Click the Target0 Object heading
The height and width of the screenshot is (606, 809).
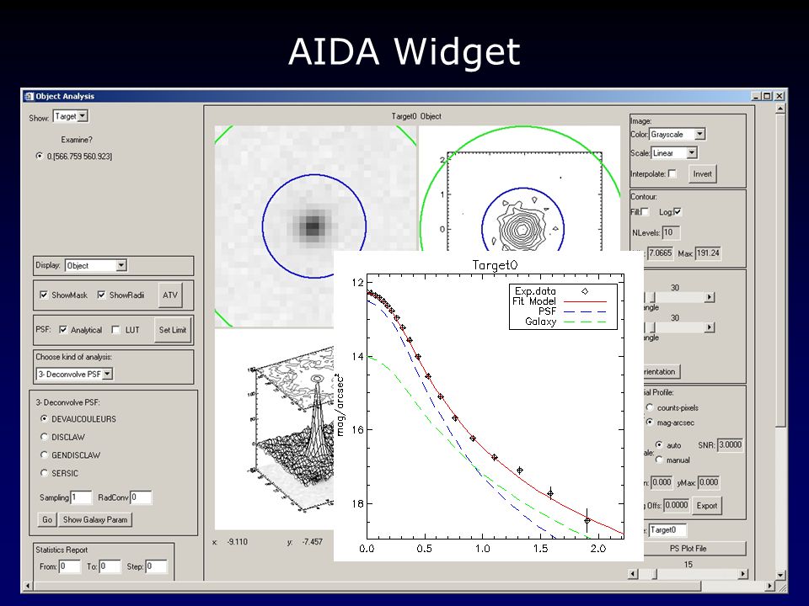click(x=416, y=116)
